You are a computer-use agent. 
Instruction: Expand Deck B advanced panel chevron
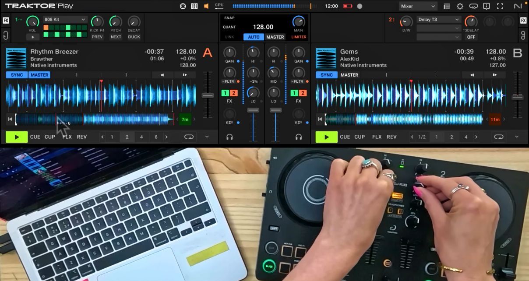coord(517,137)
